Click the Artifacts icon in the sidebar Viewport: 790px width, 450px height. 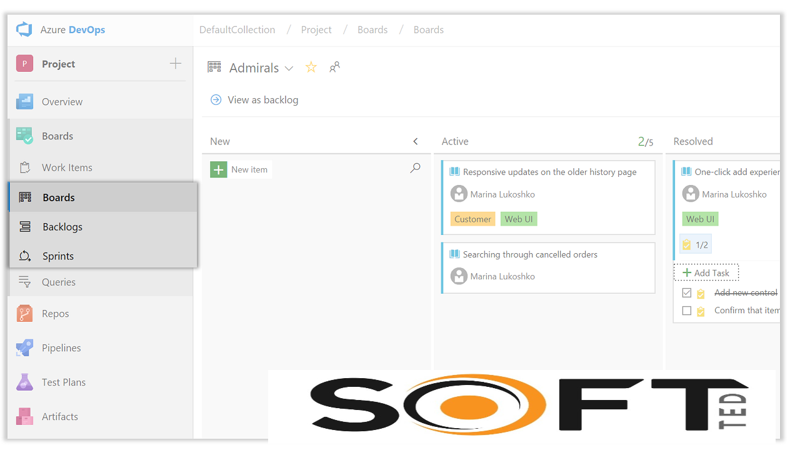click(24, 416)
